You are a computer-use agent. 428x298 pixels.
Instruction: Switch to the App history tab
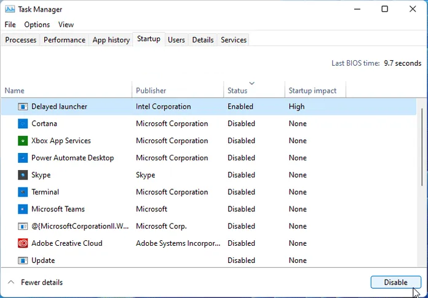[111, 40]
